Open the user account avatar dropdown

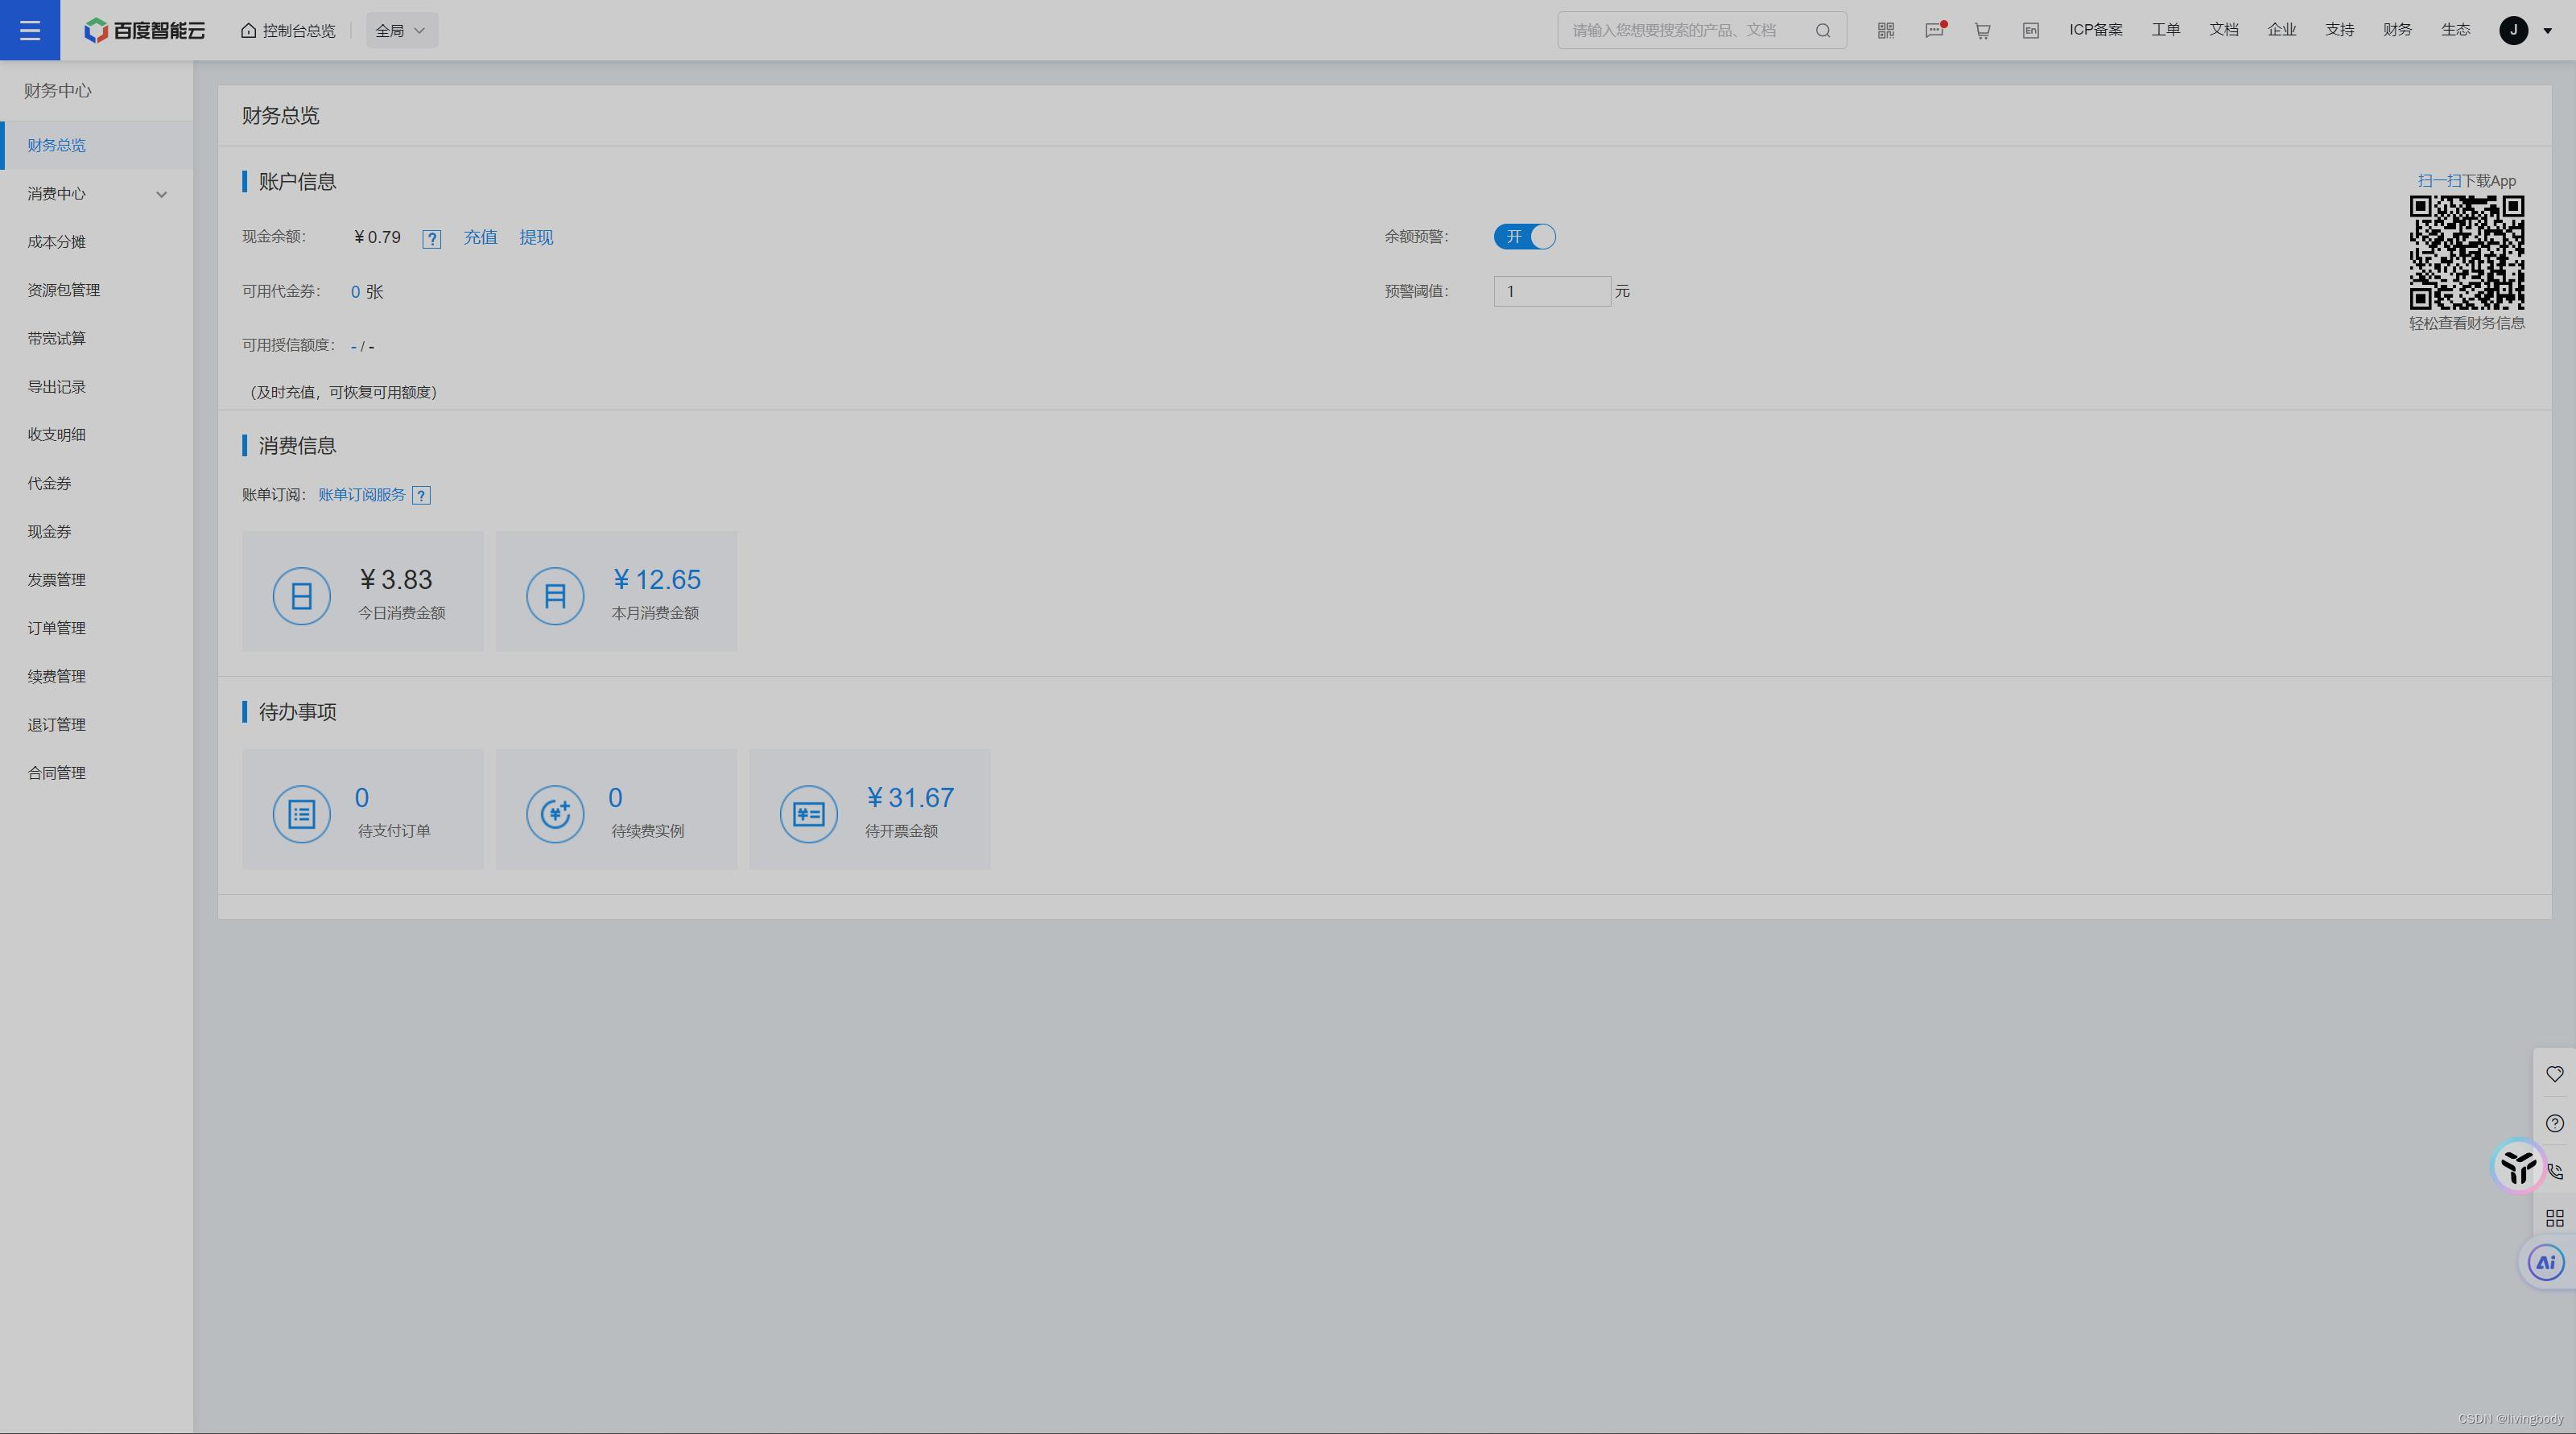tap(2525, 31)
